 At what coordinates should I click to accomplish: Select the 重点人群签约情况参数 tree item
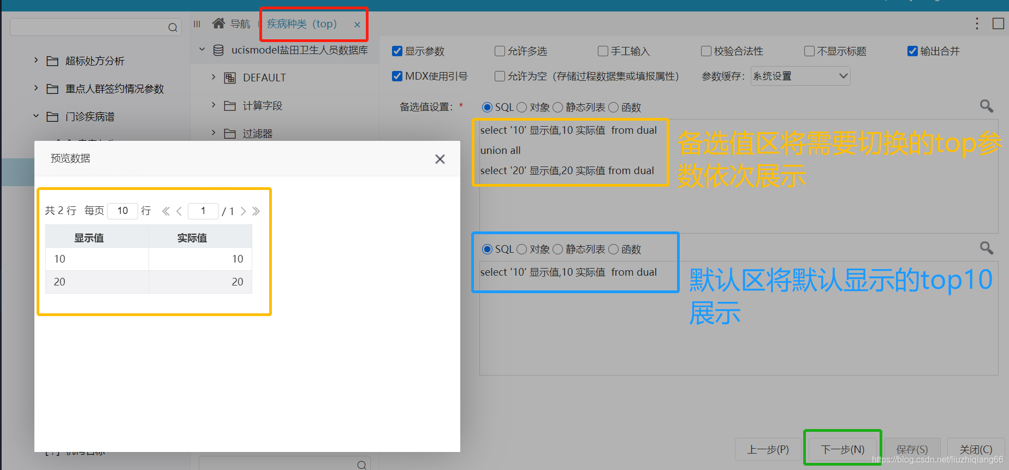click(x=115, y=89)
